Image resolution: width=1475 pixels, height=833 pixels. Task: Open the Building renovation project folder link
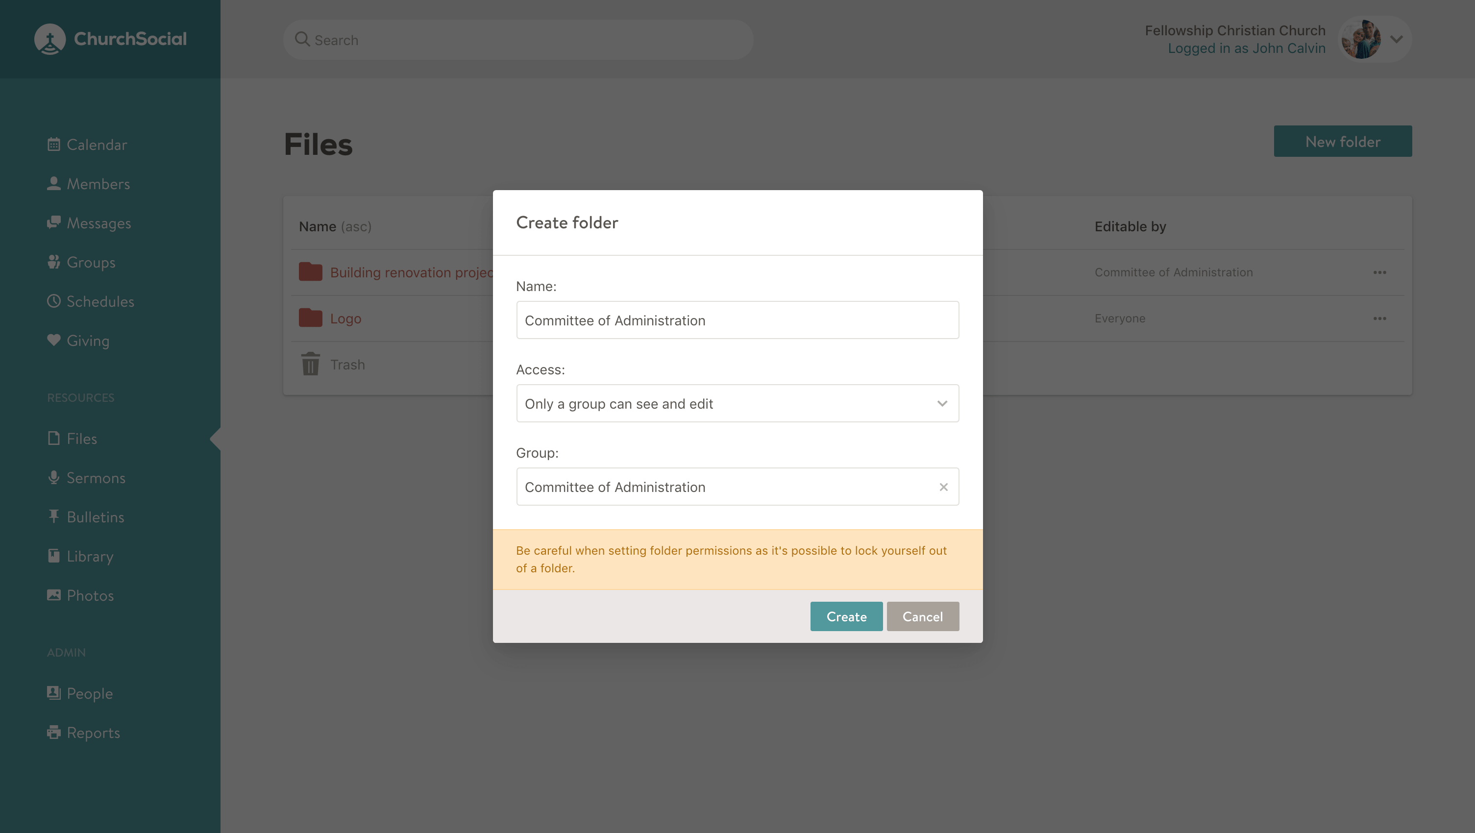pos(411,272)
